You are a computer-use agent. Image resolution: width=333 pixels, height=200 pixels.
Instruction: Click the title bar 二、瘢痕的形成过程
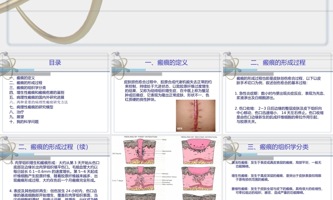[278, 62]
